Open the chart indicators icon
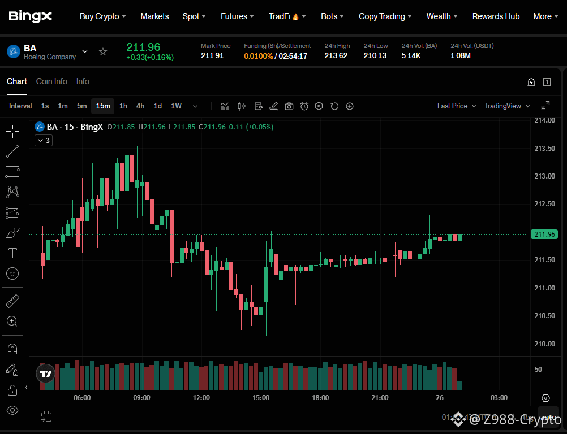Viewport: 567px width, 434px height. [225, 106]
